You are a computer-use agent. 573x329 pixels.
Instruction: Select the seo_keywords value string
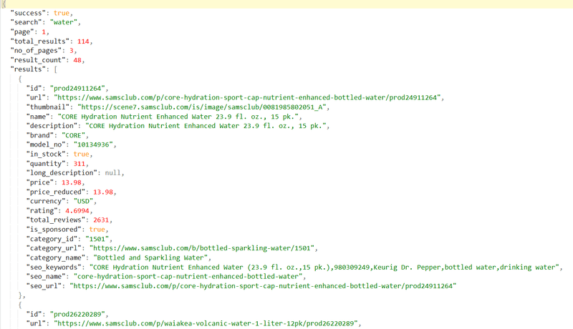click(324, 267)
